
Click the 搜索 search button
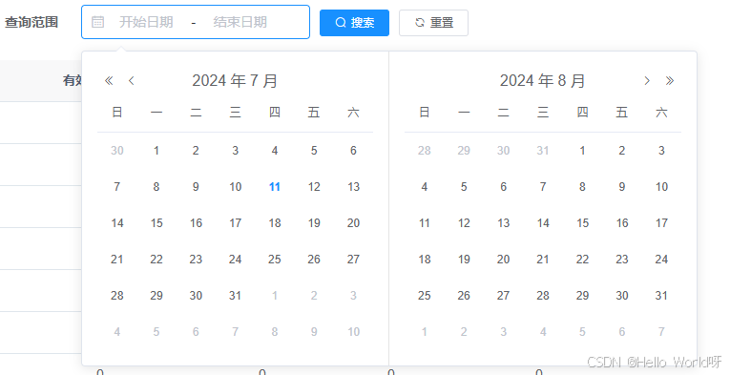click(x=354, y=23)
